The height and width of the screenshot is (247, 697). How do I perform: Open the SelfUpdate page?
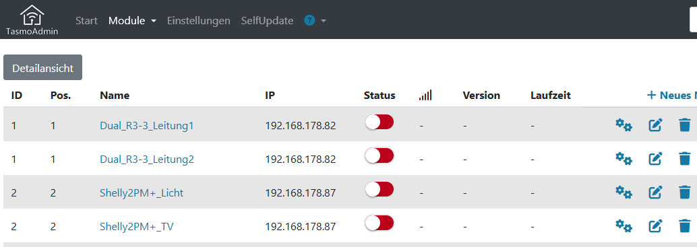pyautogui.click(x=267, y=21)
